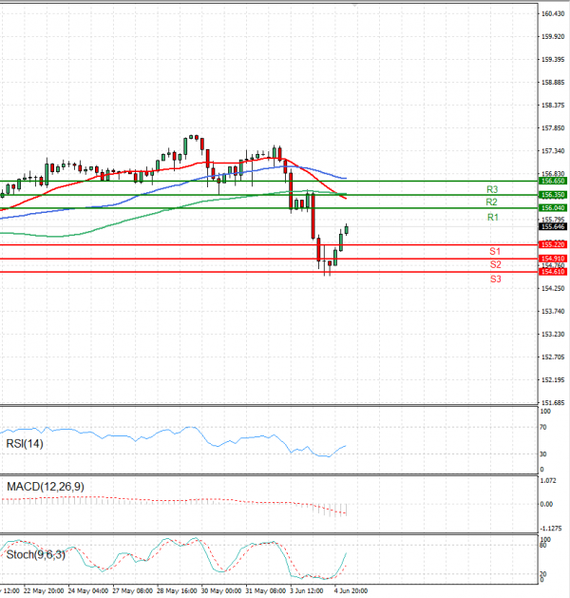
Task: Click the S2 support label
Action: coord(495,264)
